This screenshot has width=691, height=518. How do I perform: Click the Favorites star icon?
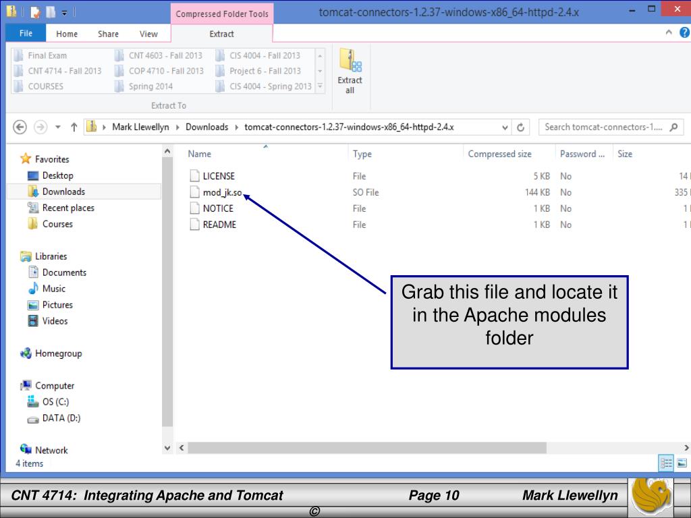(x=26, y=159)
